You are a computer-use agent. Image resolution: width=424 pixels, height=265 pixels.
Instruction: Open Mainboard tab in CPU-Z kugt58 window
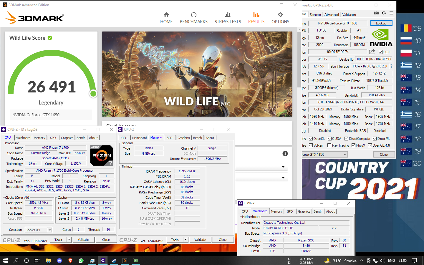tap(23, 138)
